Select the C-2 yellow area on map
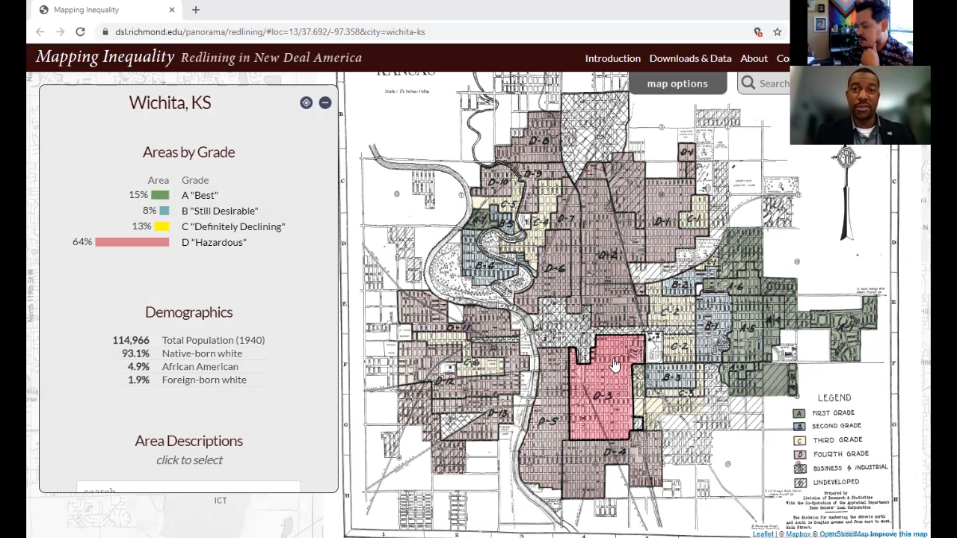 click(x=671, y=311)
